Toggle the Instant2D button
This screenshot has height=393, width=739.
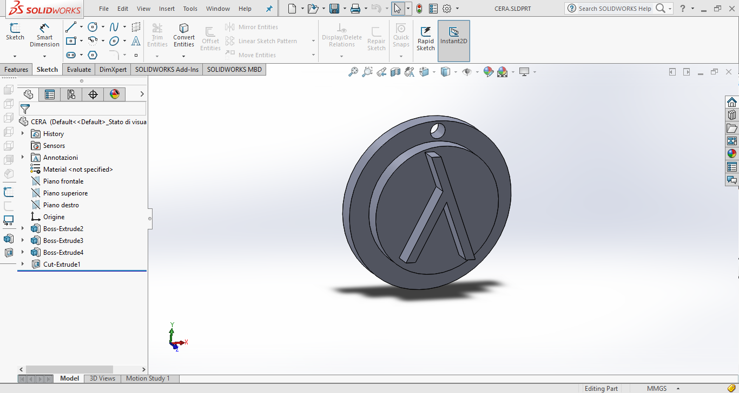click(454, 41)
